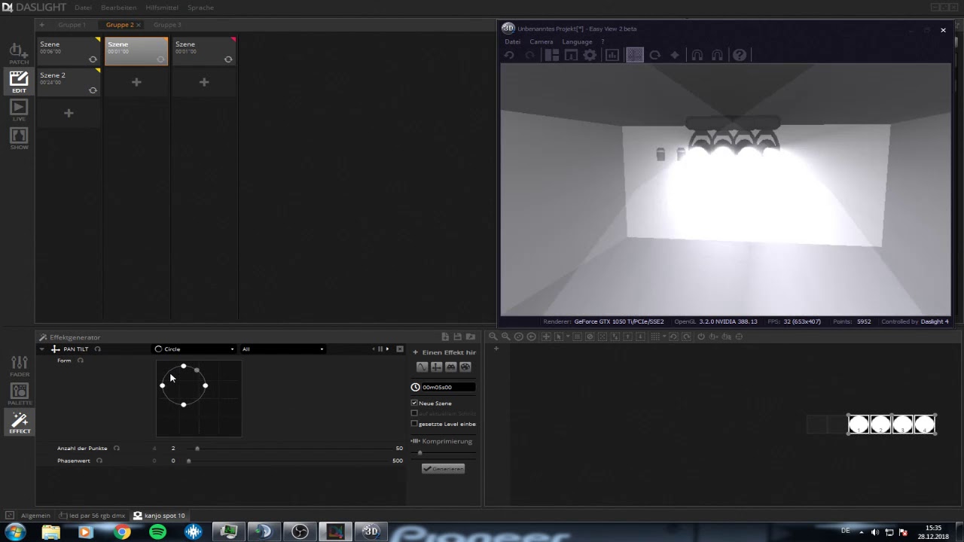Pause the pan tilt effect preview

[380, 349]
